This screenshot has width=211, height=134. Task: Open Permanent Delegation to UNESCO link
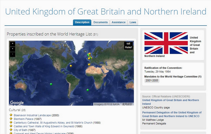(172, 114)
